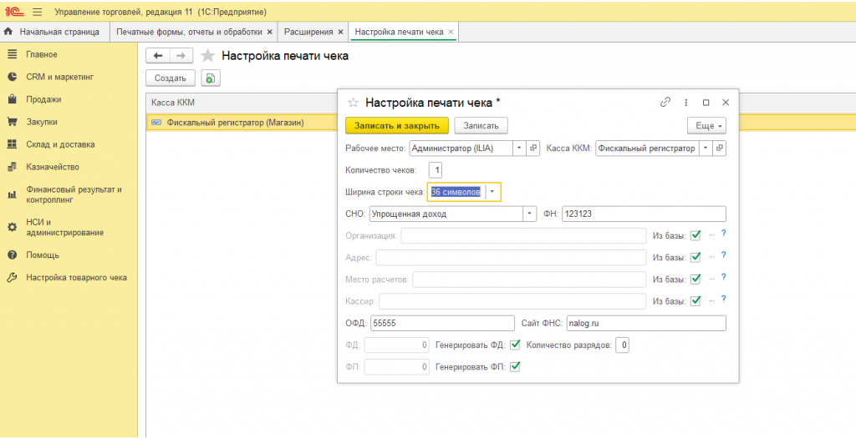Image resolution: width=856 pixels, height=438 pixels.
Task: Click the Настройка товарного чека wrench icon
Action: [12, 277]
